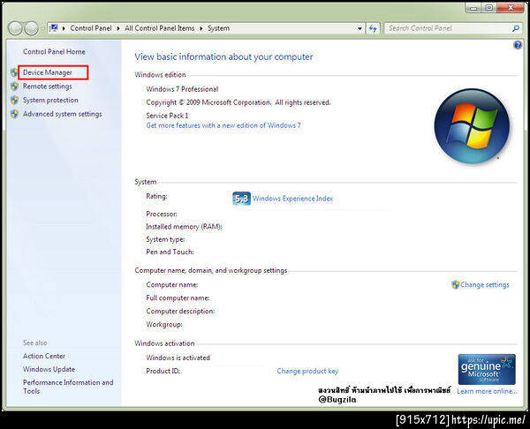The height and width of the screenshot is (429, 530).
Task: Open Help via the blue question icon
Action: coord(518,45)
